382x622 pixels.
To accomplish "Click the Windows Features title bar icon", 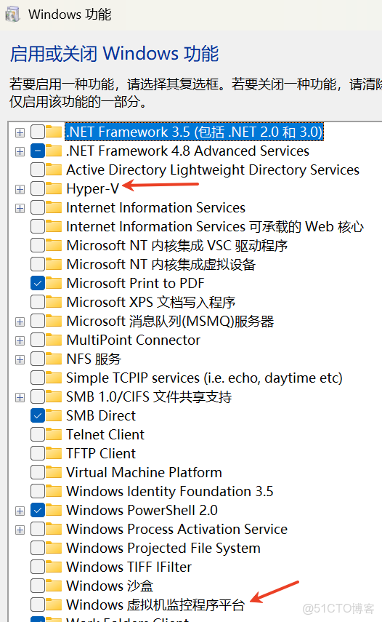I will (x=12, y=15).
